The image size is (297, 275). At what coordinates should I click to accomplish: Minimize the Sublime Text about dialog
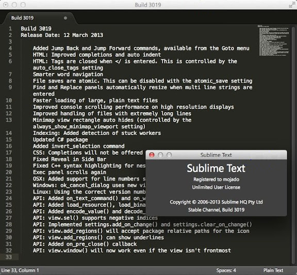[160, 155]
